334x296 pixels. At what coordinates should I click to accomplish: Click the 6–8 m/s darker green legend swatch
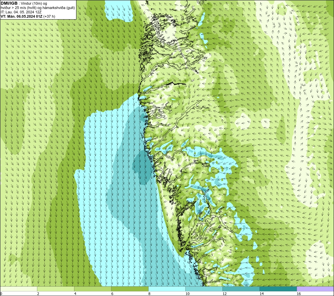pyautogui.click(x=130, y=289)
